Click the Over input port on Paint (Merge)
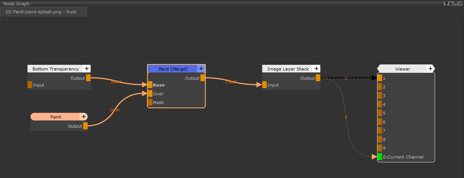 (150, 94)
